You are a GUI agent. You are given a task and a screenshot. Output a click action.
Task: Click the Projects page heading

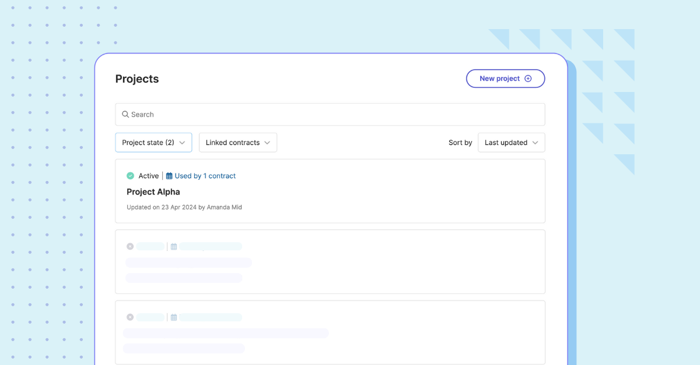pos(137,79)
